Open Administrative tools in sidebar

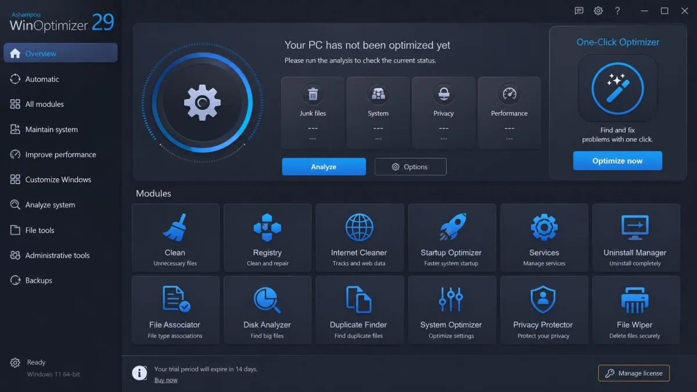60,256
